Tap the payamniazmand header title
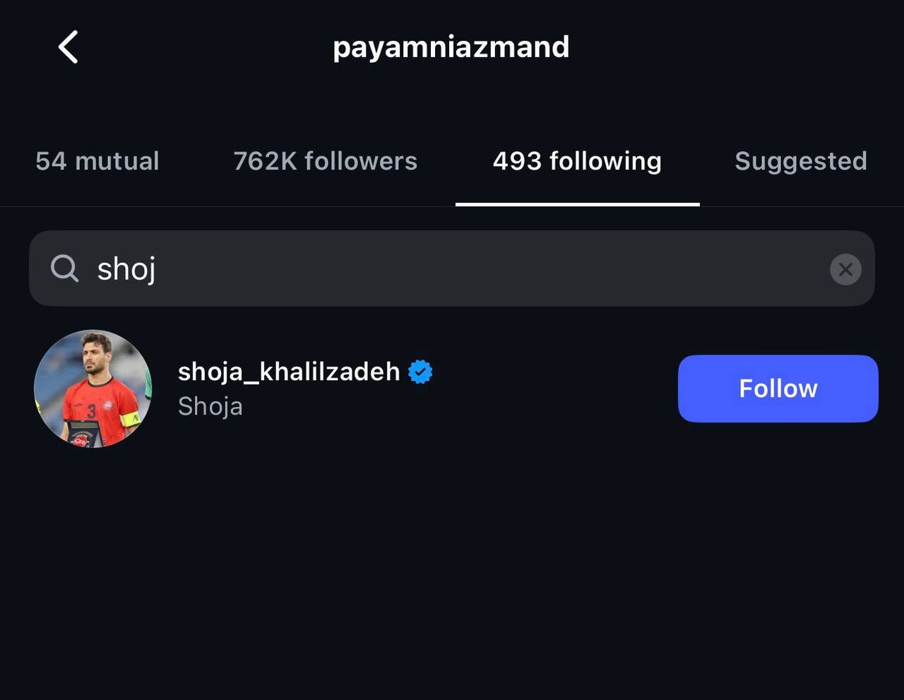Viewport: 904px width, 700px height. tap(451, 47)
